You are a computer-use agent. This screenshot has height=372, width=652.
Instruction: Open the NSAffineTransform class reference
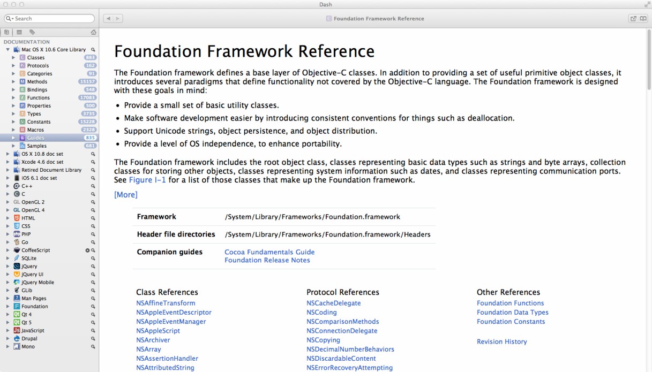click(166, 303)
